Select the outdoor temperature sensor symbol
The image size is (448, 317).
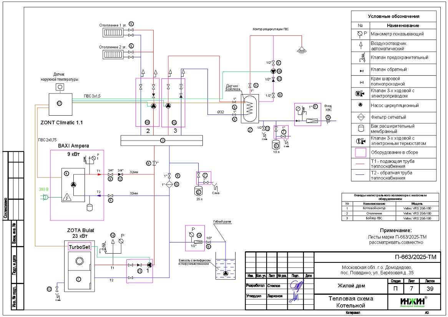tap(60, 87)
